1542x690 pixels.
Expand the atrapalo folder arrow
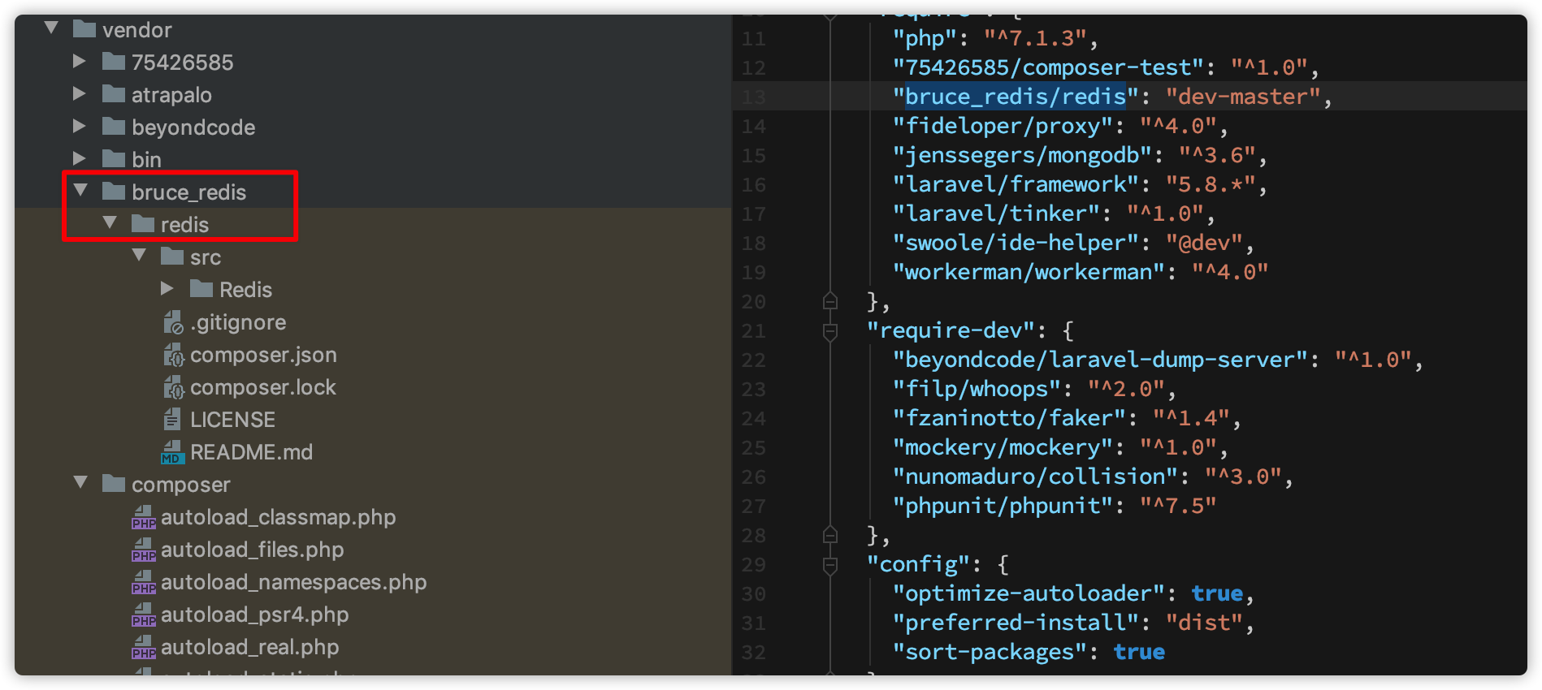tap(80, 93)
